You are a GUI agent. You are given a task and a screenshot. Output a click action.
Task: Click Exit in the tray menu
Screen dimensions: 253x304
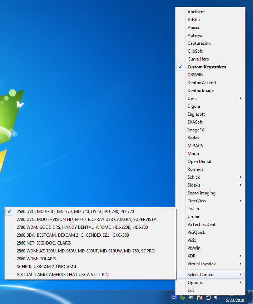coord(210,290)
